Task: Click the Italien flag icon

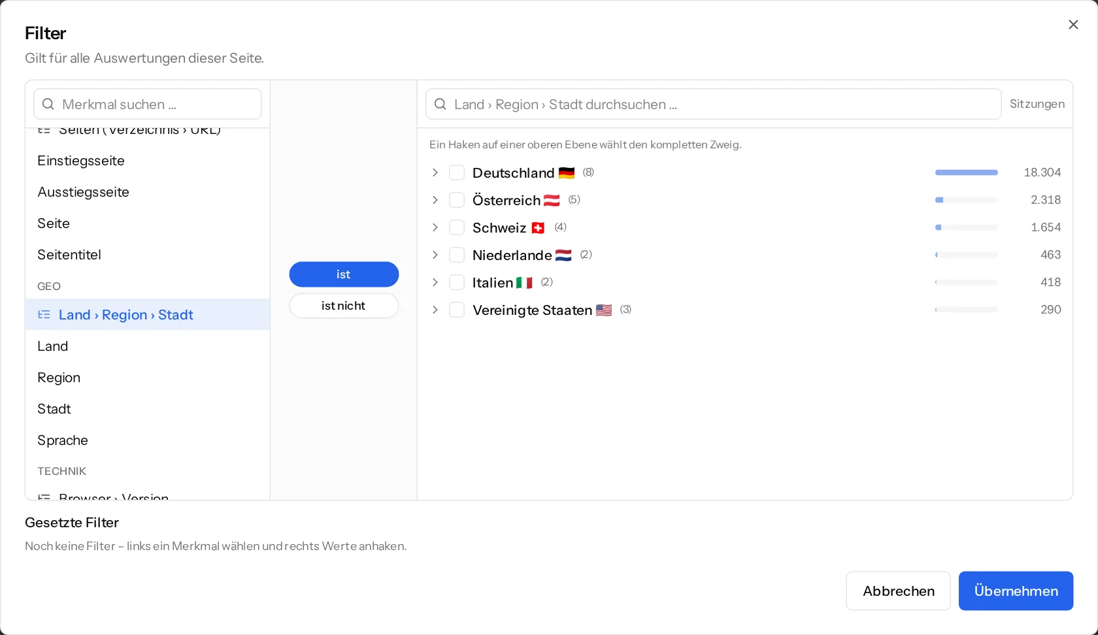Action: 524,283
